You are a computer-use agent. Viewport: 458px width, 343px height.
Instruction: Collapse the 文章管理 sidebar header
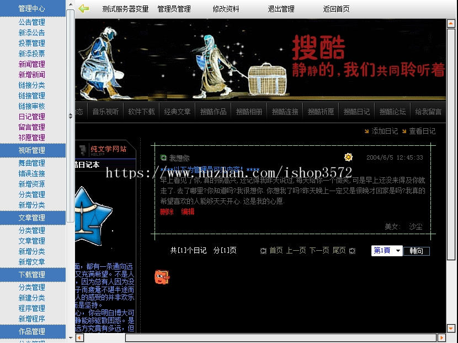(33, 218)
